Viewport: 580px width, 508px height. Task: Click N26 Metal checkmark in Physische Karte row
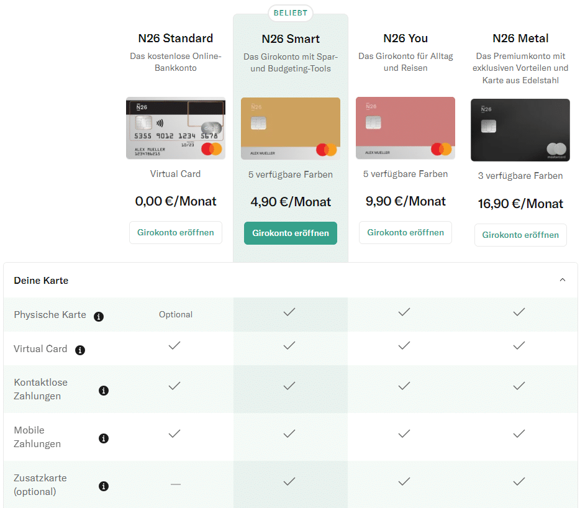point(519,312)
